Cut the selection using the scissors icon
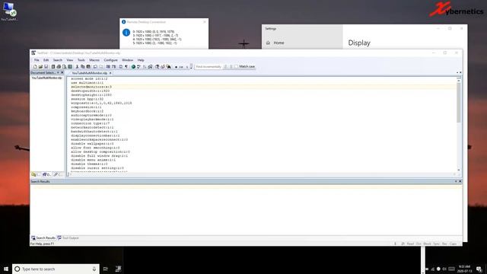487x274 pixels. pyautogui.click(x=78, y=66)
